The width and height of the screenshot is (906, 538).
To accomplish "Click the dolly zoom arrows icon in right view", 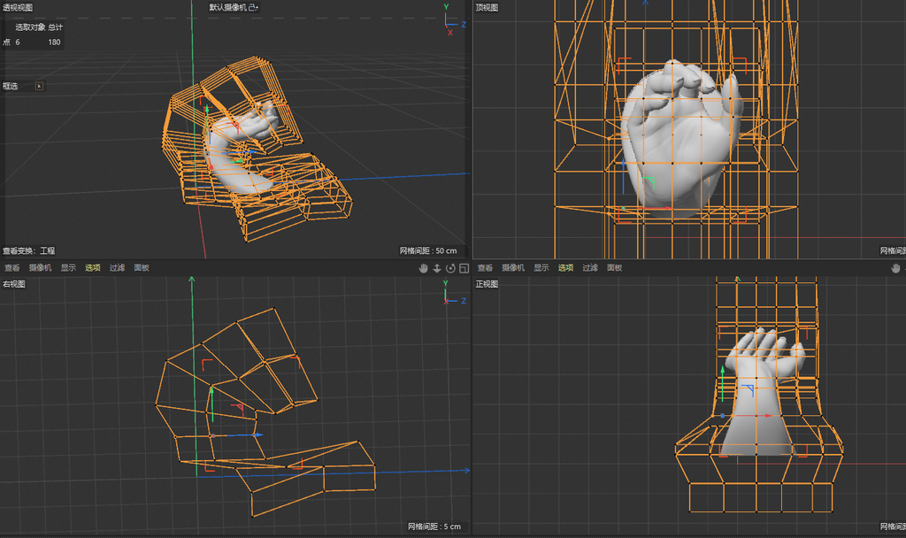I will pos(437,268).
